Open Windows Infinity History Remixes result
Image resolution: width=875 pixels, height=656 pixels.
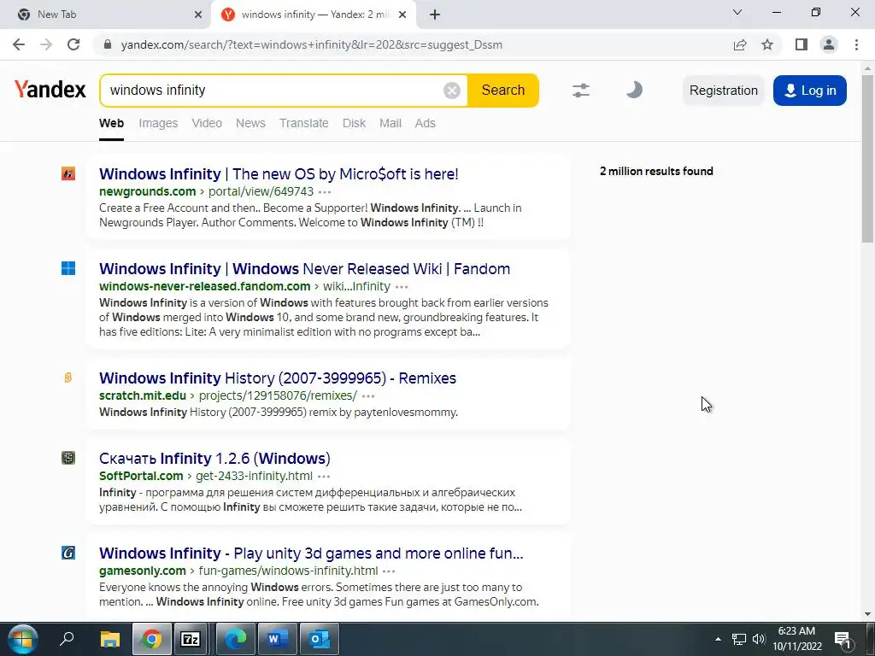[x=278, y=378]
